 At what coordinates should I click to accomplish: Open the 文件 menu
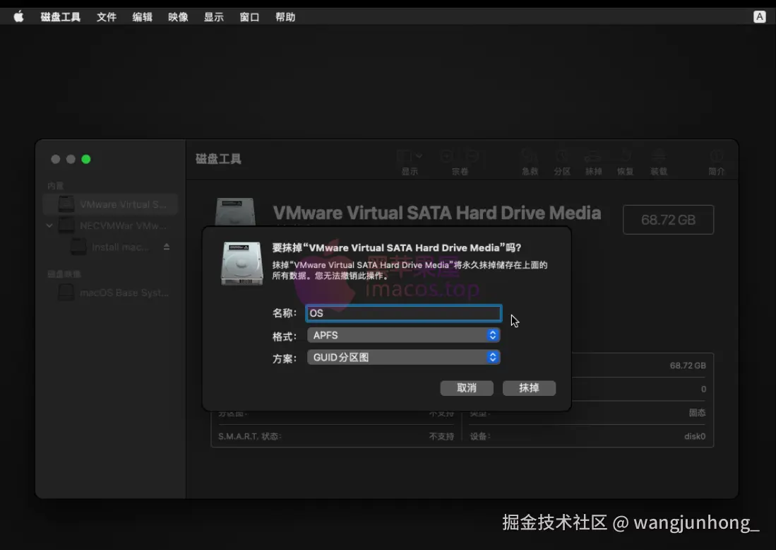click(x=107, y=16)
